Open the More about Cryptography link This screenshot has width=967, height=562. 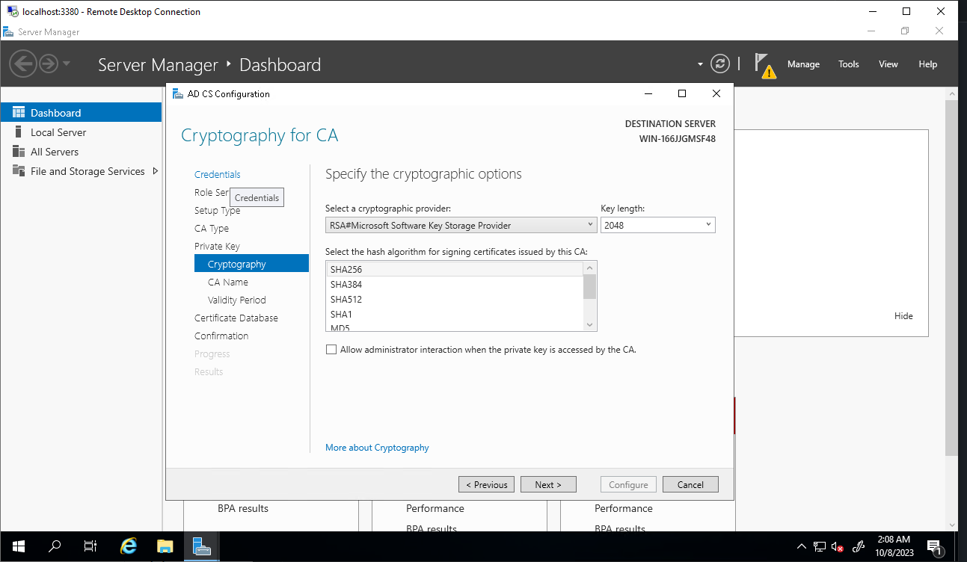tap(377, 448)
